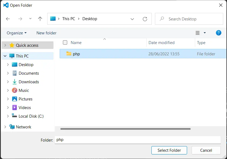Viewport: 227px width, 159px height.
Task: Select Local Disk (C:) in sidebar
Action: tap(31, 116)
